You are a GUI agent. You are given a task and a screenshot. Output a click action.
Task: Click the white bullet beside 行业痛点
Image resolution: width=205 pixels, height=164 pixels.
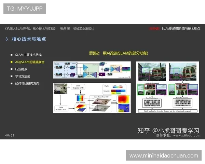point(12,69)
